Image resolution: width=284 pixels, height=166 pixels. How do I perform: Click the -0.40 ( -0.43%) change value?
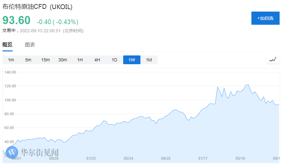point(58,22)
